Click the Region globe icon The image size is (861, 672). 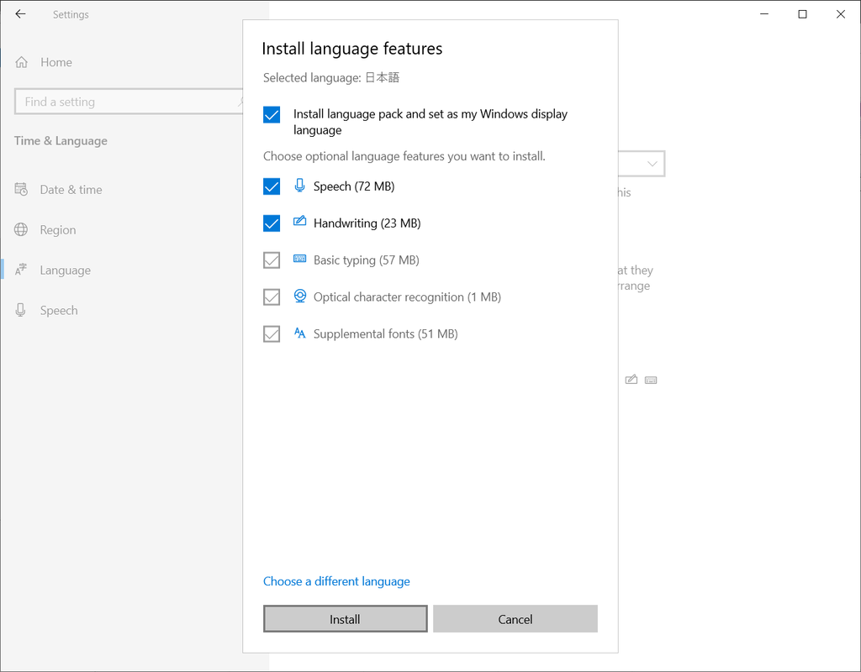coord(21,229)
